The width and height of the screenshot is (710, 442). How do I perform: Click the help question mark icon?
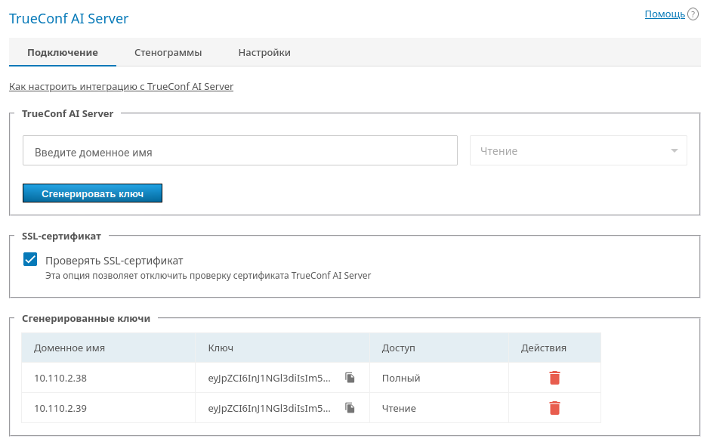point(693,14)
